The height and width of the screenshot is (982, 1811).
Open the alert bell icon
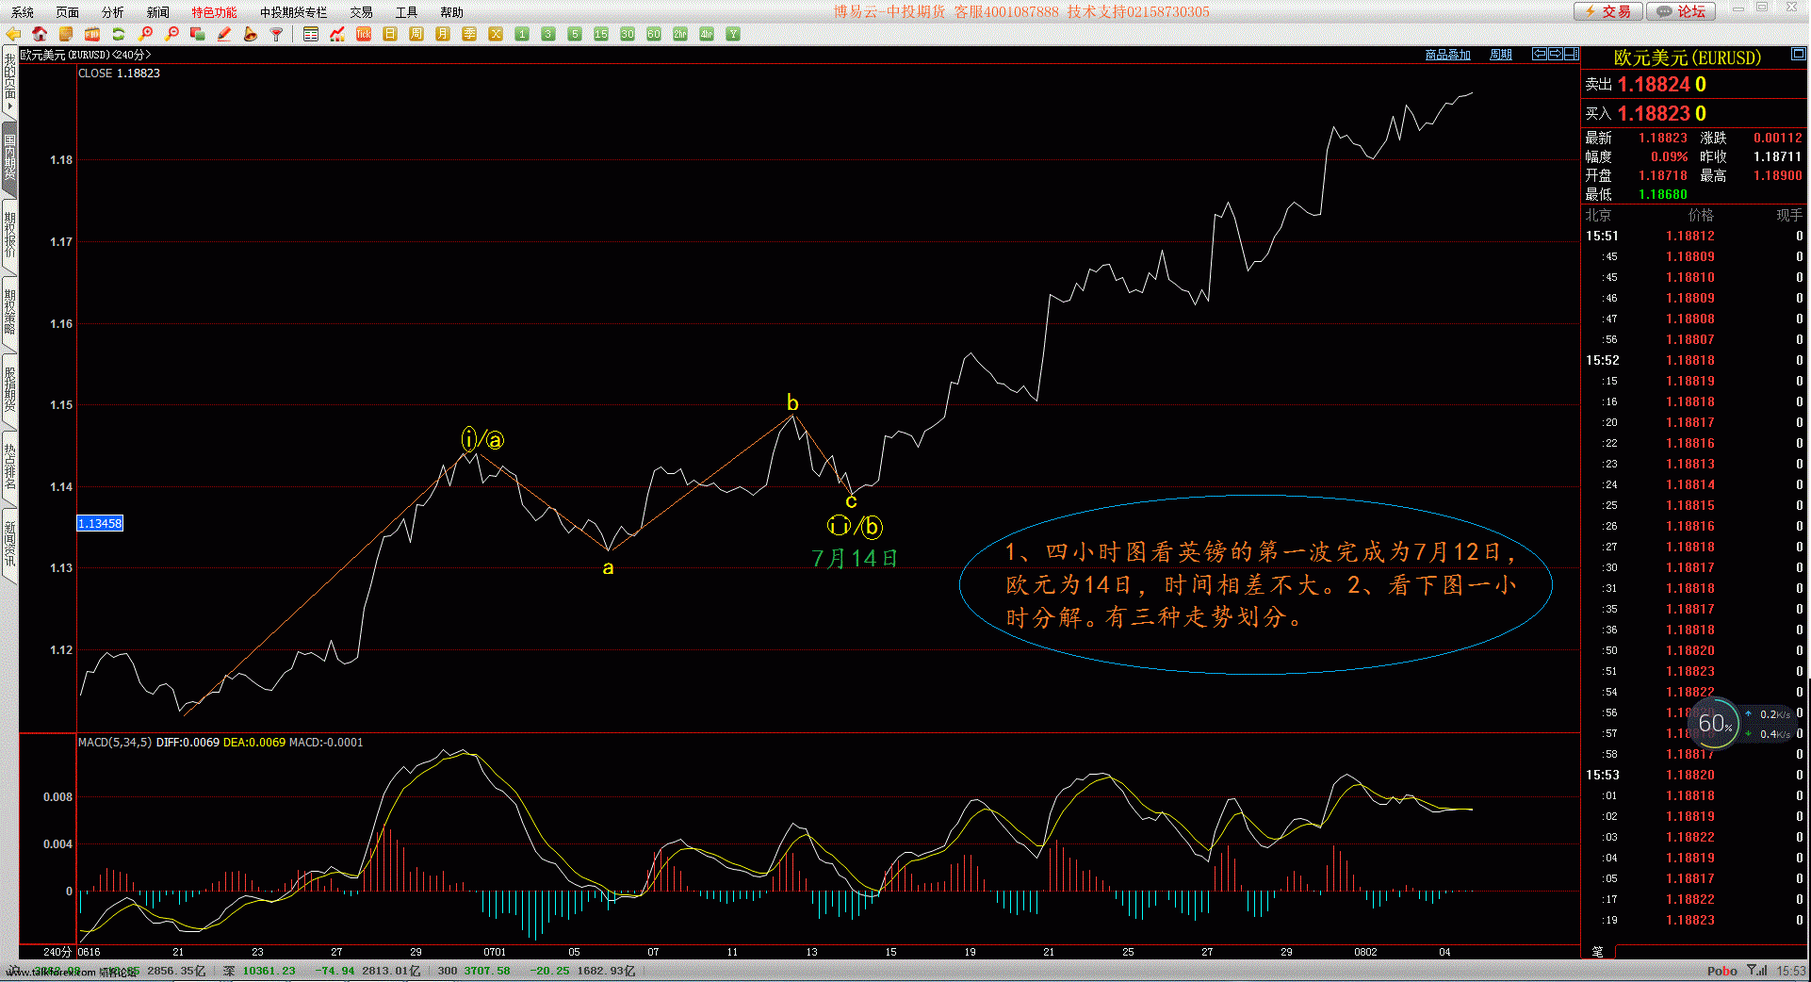coord(251,34)
